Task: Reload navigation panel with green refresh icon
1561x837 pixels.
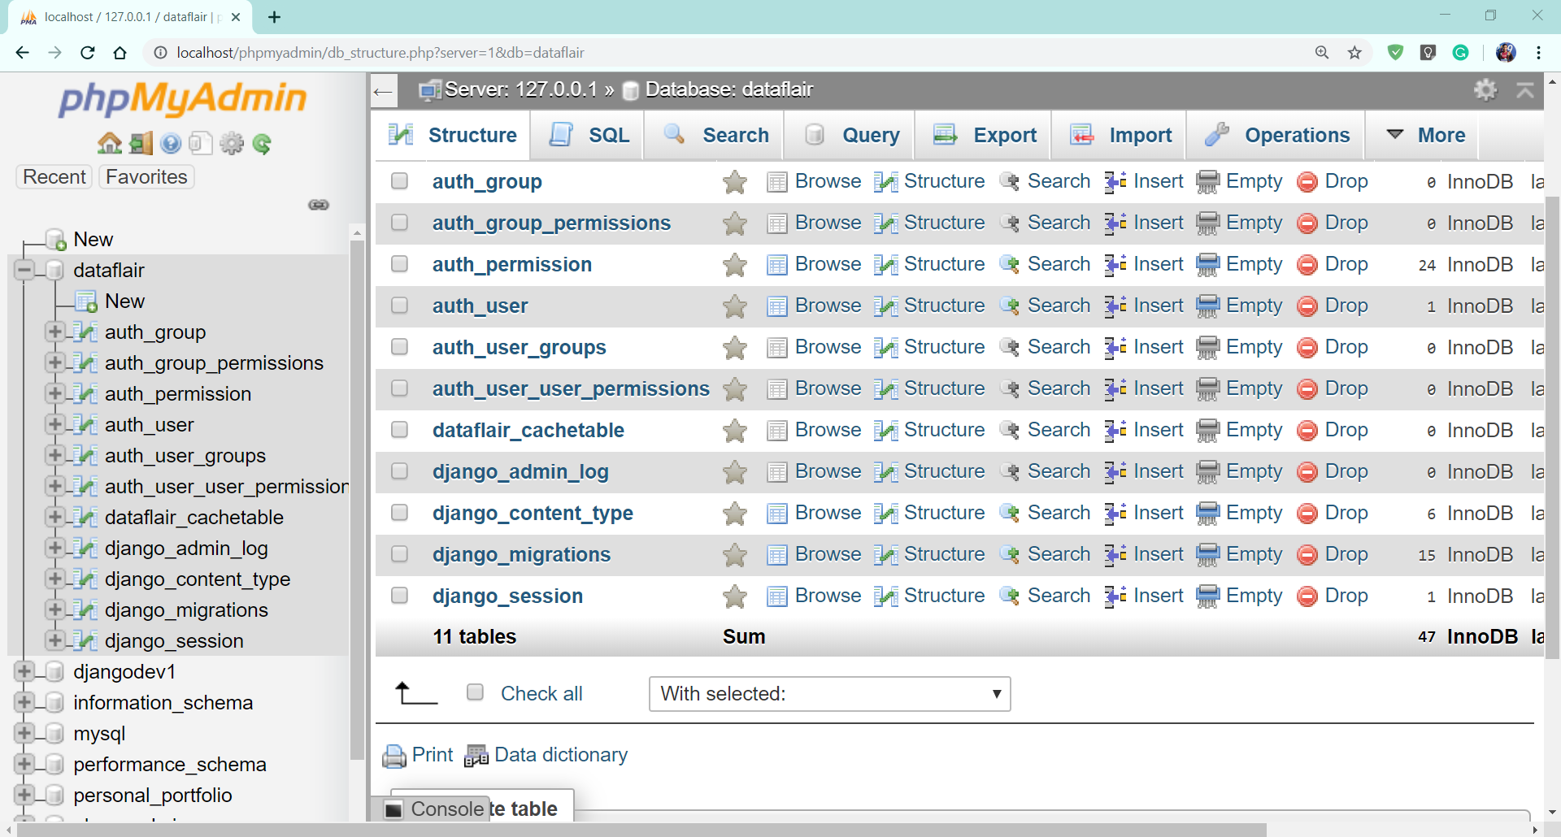Action: coord(262,144)
